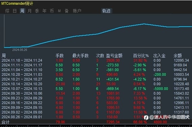The image size is (192, 127).
Task: Switch to the 综 overview tab
Action: [x=7, y=11]
